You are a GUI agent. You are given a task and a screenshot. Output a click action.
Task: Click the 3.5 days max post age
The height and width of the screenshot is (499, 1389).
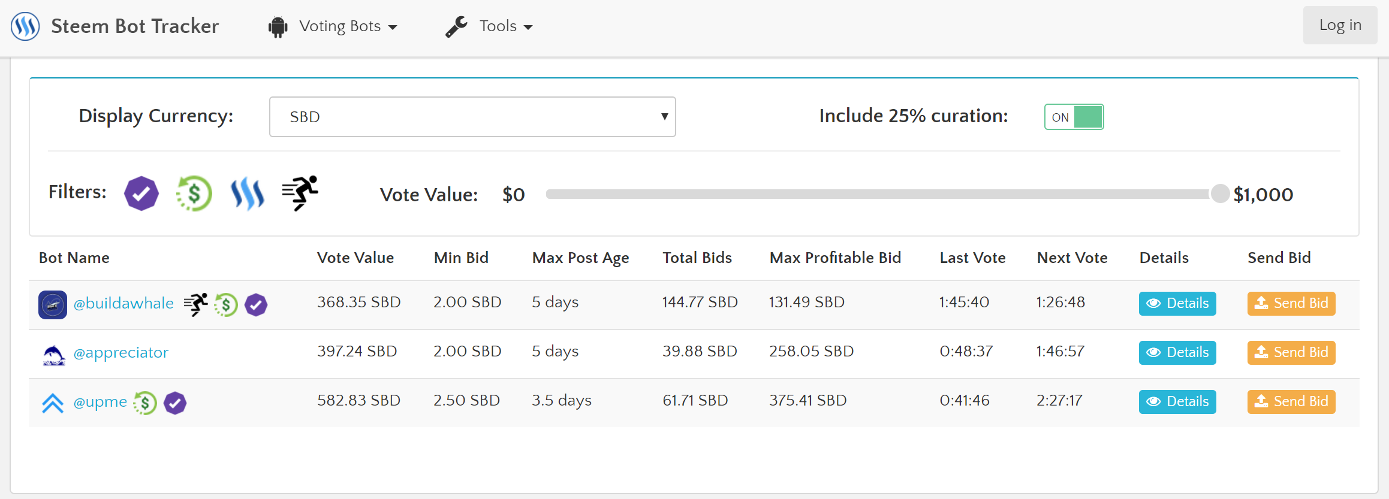click(x=562, y=401)
